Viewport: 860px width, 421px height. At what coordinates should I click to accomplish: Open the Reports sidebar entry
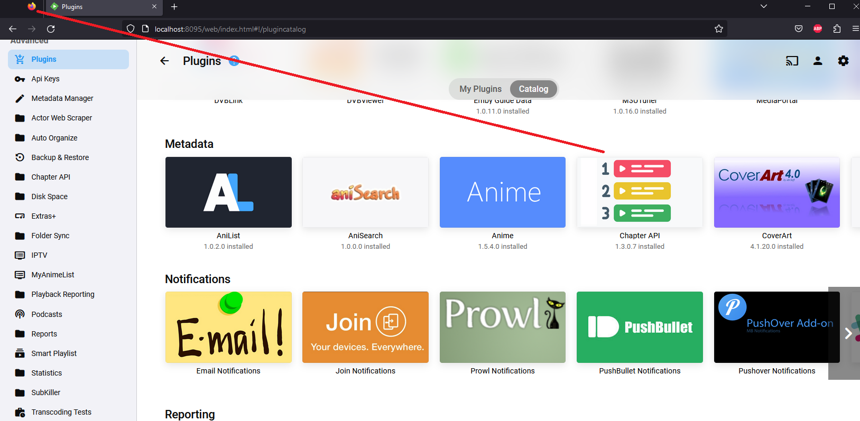(x=68, y=334)
